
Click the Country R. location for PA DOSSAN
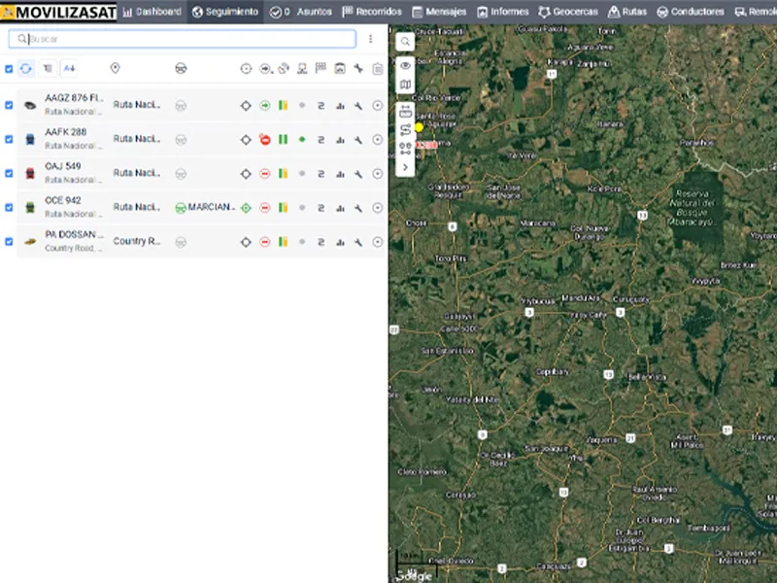click(137, 241)
